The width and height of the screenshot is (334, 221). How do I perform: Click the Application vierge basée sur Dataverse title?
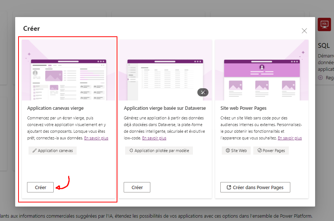point(165,108)
